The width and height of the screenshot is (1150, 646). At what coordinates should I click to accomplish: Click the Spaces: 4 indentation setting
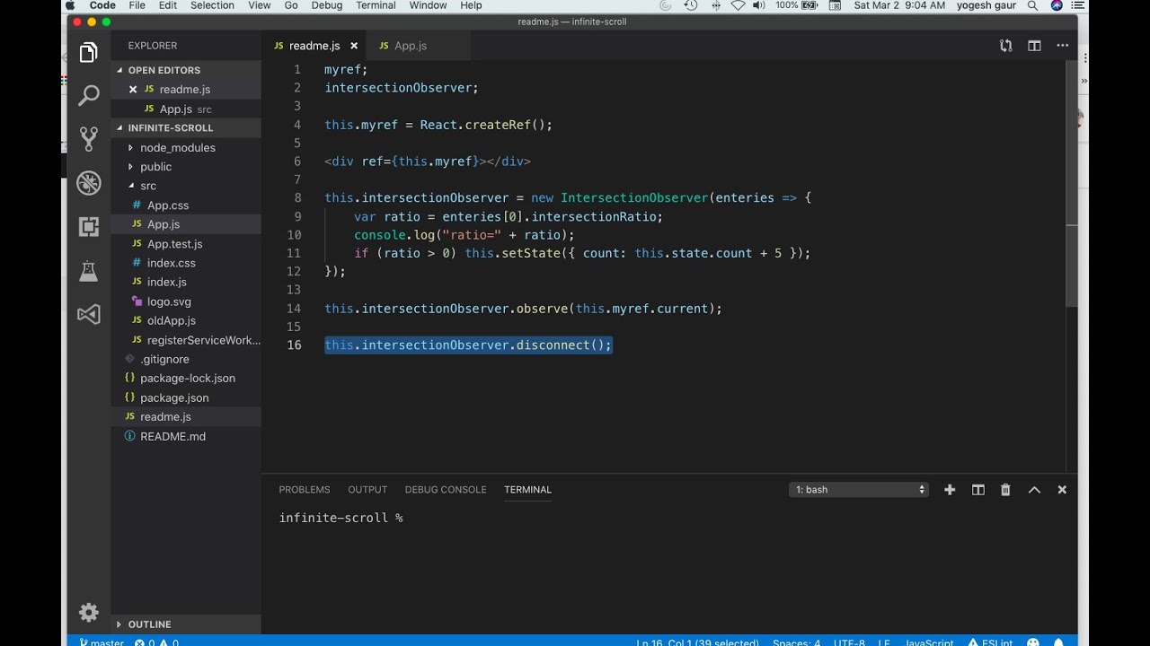pyautogui.click(x=796, y=642)
